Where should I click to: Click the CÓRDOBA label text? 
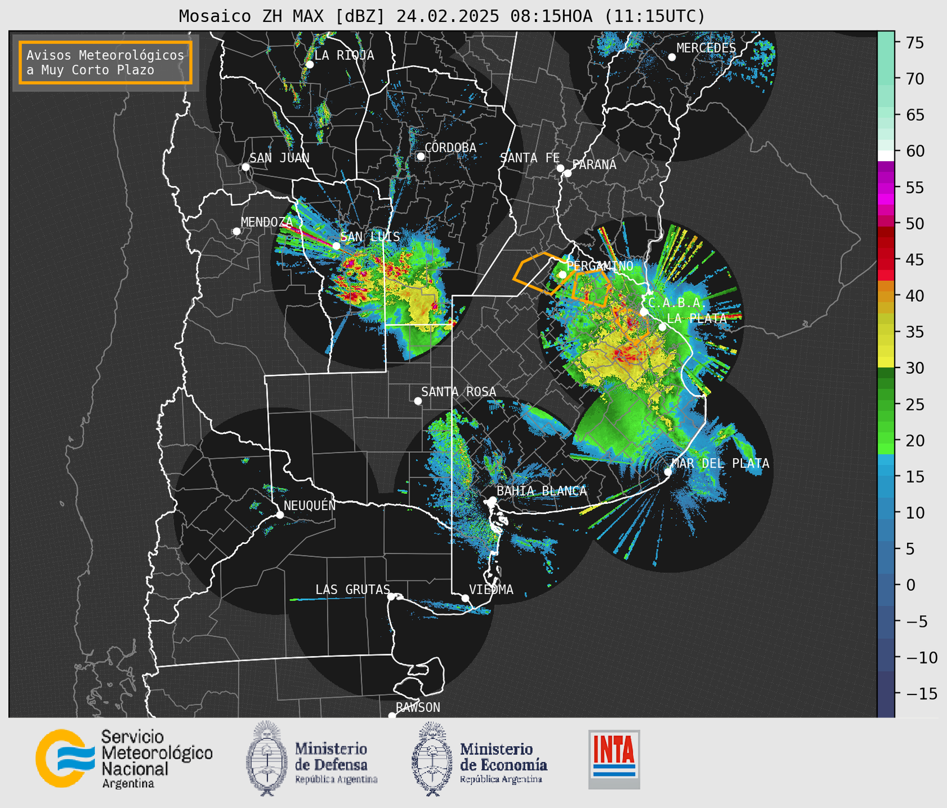pyautogui.click(x=451, y=147)
